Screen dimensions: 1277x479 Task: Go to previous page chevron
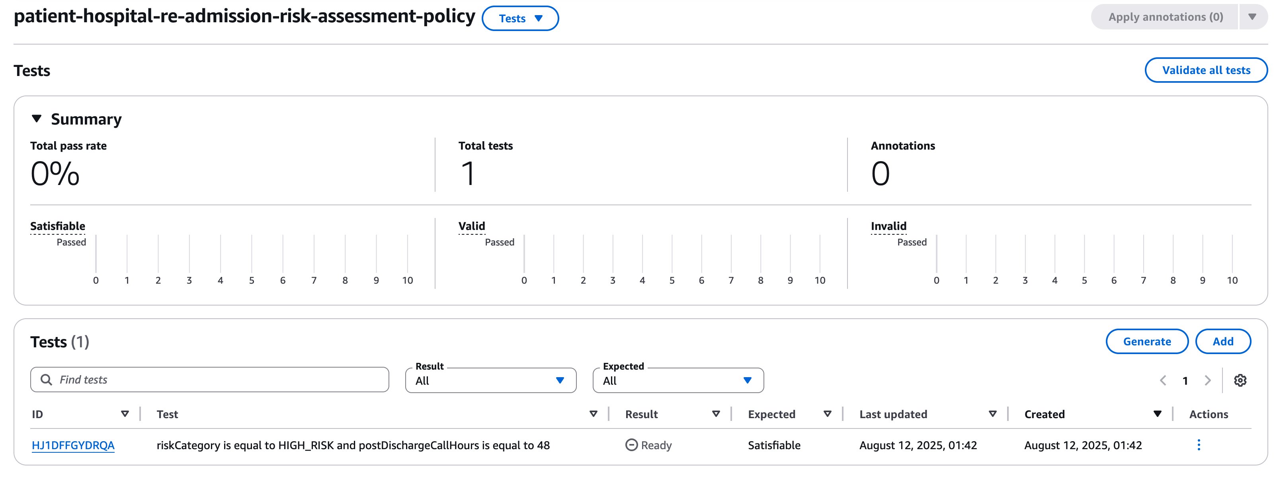pos(1163,380)
